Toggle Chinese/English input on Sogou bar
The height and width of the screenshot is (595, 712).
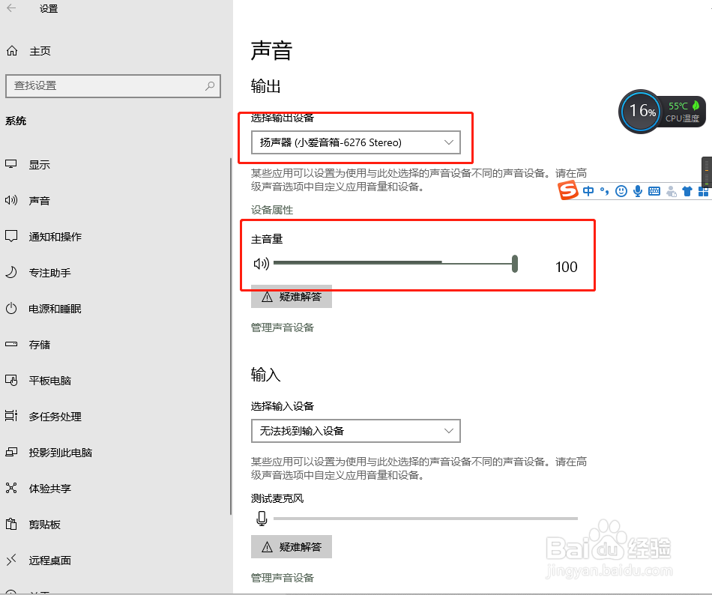click(x=588, y=190)
